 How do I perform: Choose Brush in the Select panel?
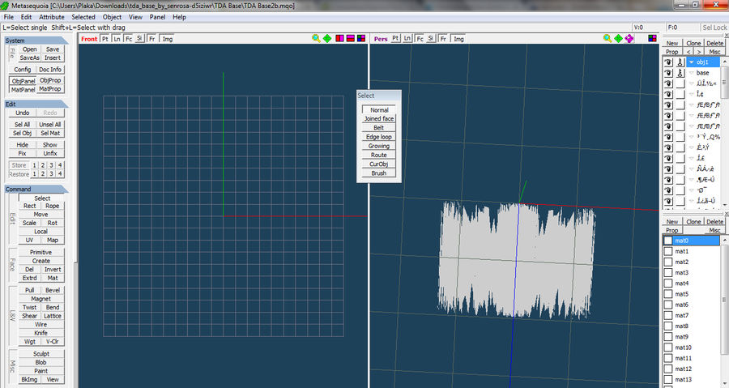(379, 173)
